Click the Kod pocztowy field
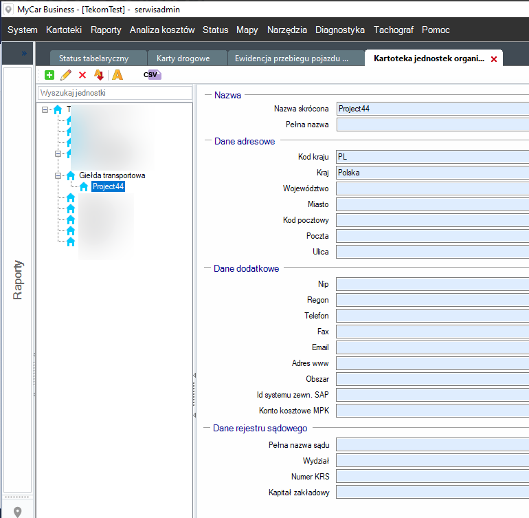This screenshot has width=529, height=518. [x=433, y=220]
